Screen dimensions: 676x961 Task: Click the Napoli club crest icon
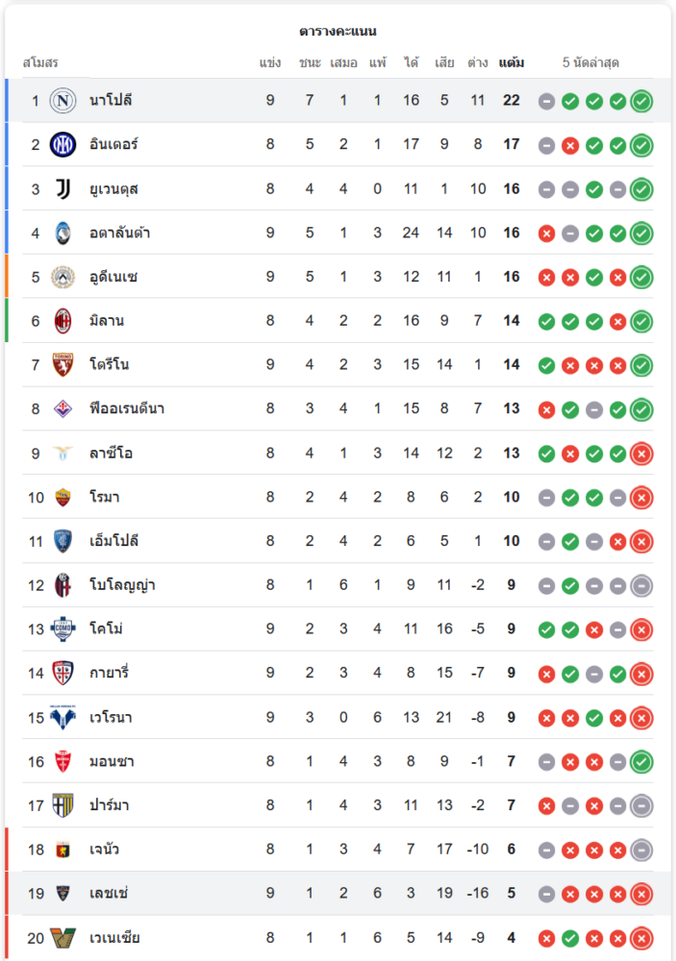click(63, 100)
